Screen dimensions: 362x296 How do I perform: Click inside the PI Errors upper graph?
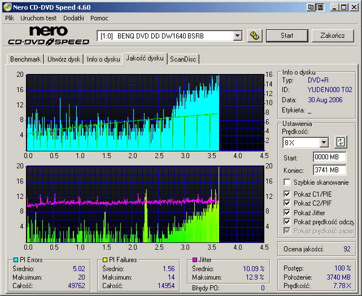[x=145, y=112]
